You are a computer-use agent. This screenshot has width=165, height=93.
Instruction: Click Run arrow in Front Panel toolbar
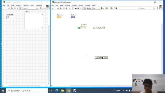tap(9, 8)
